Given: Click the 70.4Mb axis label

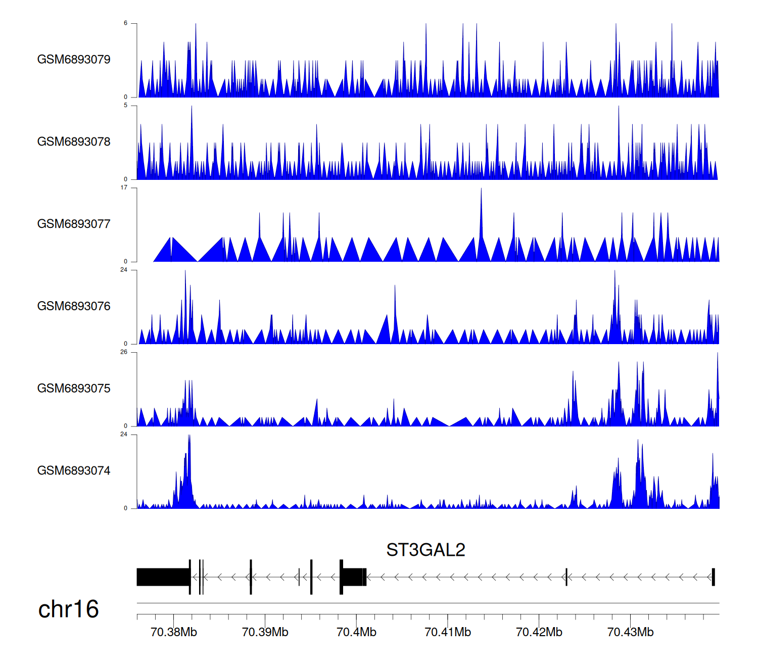Looking at the screenshot, I should click(356, 632).
